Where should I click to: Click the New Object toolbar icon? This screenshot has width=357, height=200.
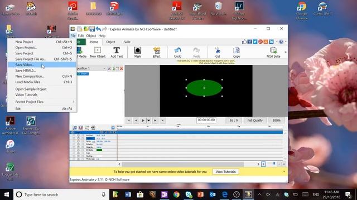click(98, 52)
